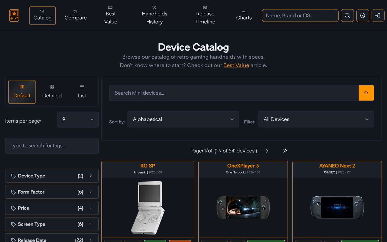Open Items per page dropdown
This screenshot has width=387, height=242.
(x=78, y=119)
